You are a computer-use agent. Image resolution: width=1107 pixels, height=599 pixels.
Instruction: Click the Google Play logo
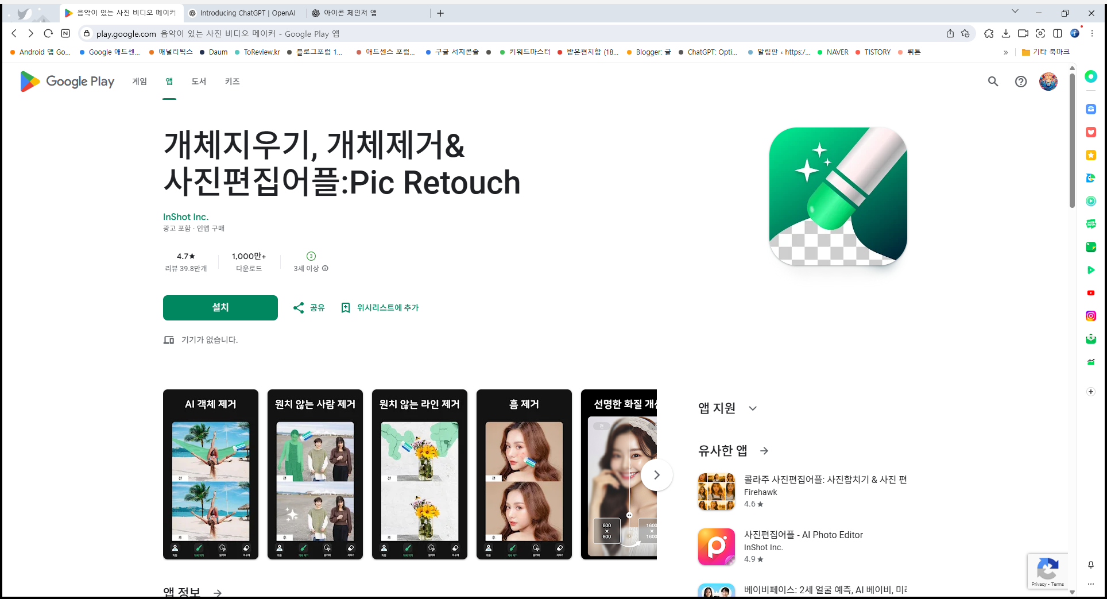tap(66, 82)
